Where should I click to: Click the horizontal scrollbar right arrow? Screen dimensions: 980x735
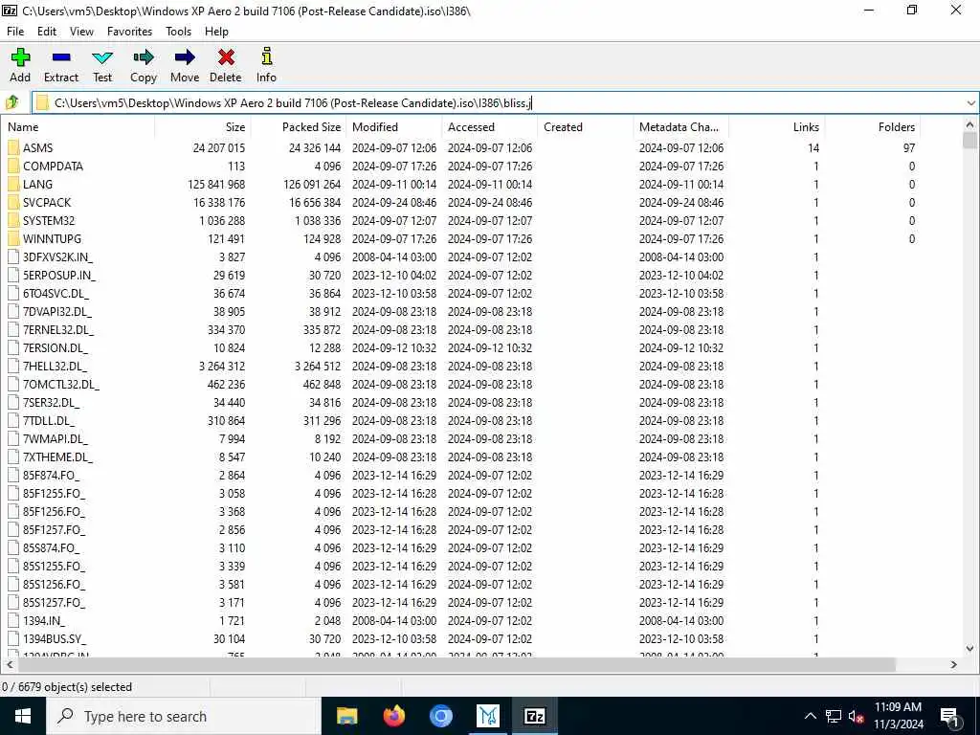pyautogui.click(x=954, y=664)
